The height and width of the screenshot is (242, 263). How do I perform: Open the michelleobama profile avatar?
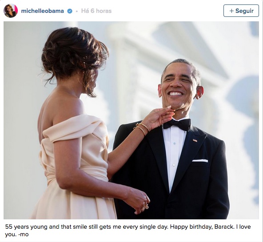(11, 11)
